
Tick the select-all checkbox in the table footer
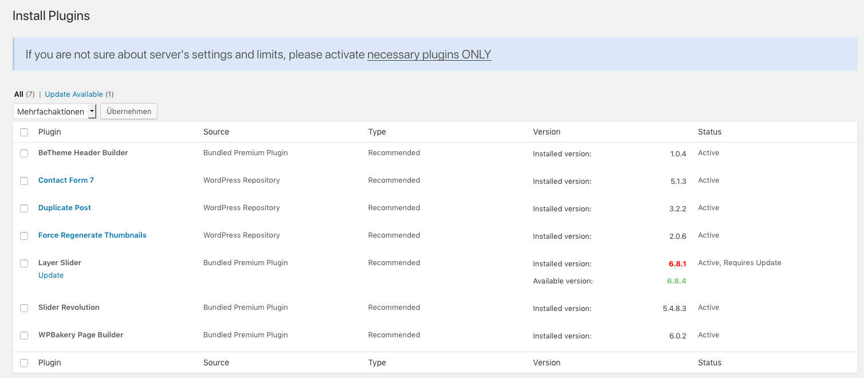pos(24,363)
